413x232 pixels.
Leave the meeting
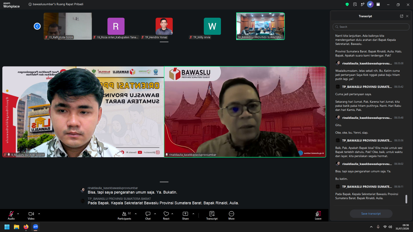pos(318,215)
